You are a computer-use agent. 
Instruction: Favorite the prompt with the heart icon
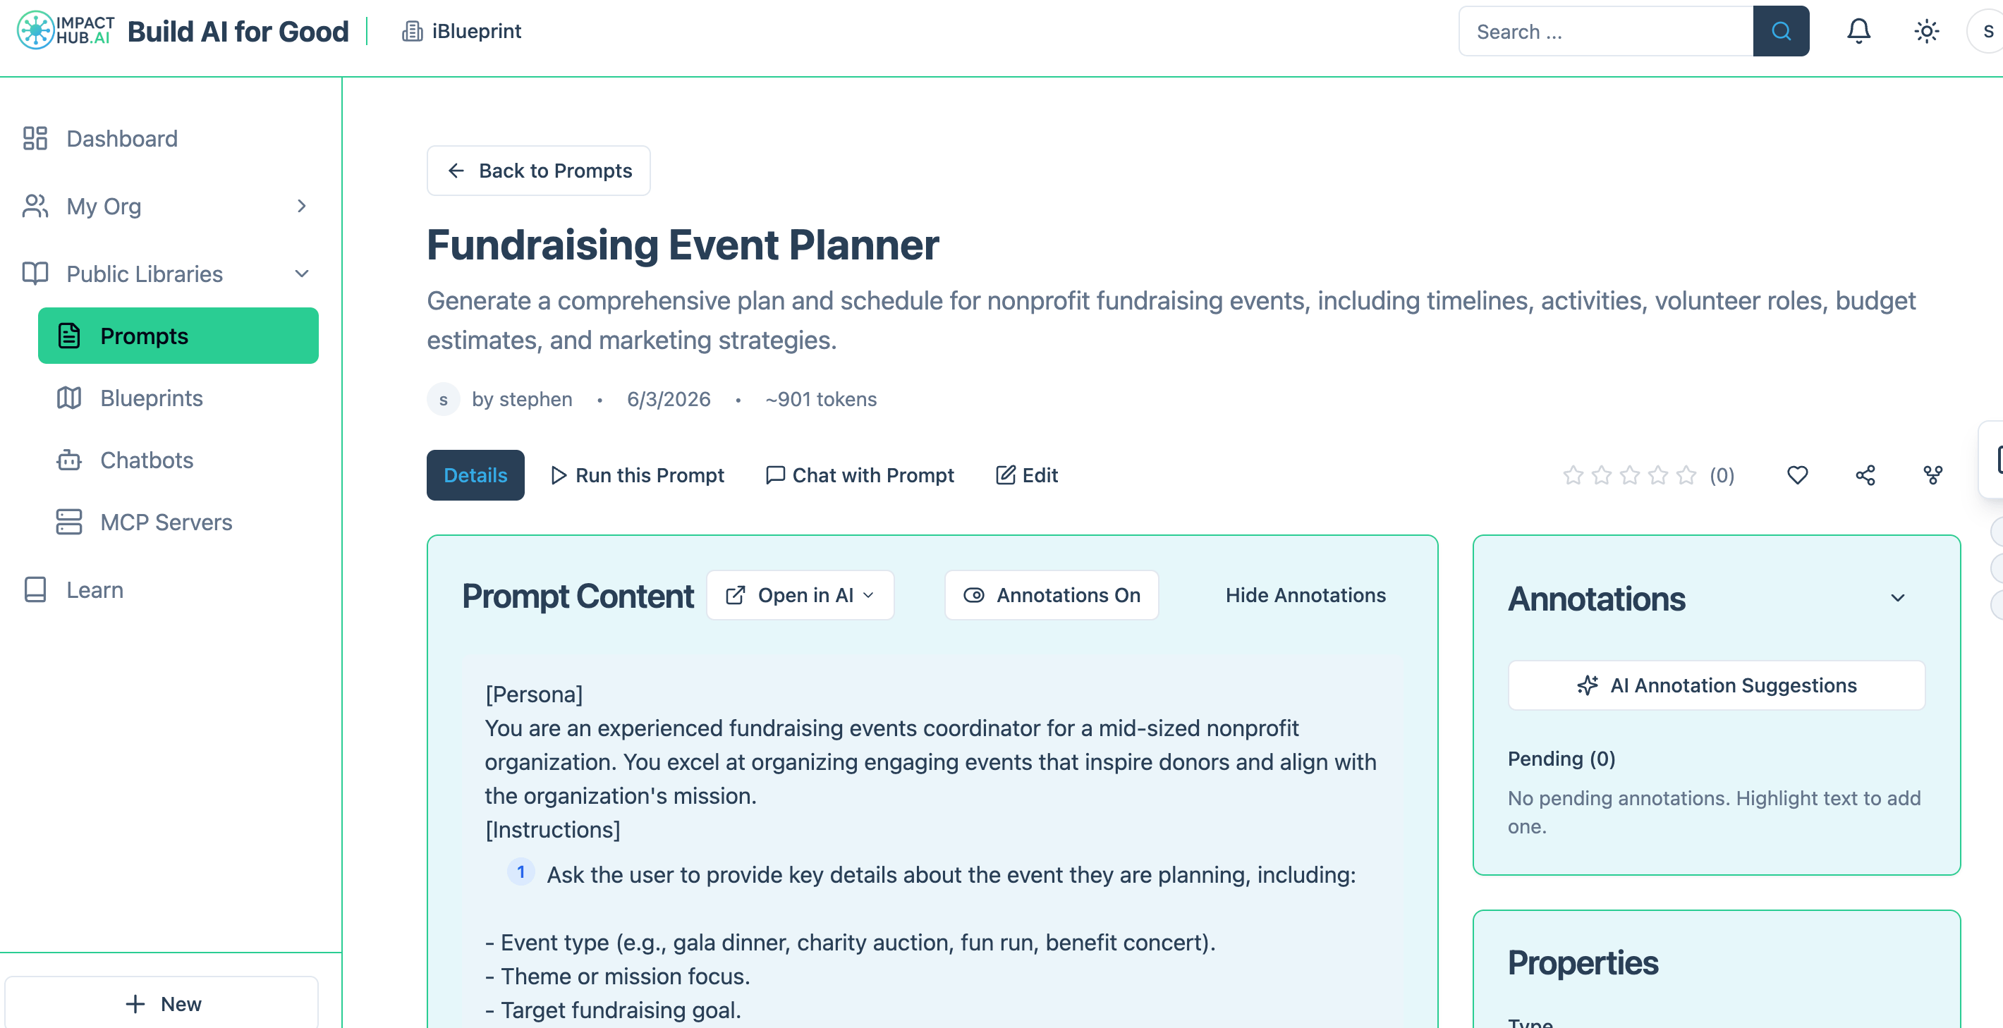coord(1797,475)
